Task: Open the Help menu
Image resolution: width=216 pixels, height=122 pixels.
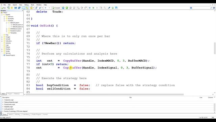Action: 45,5
